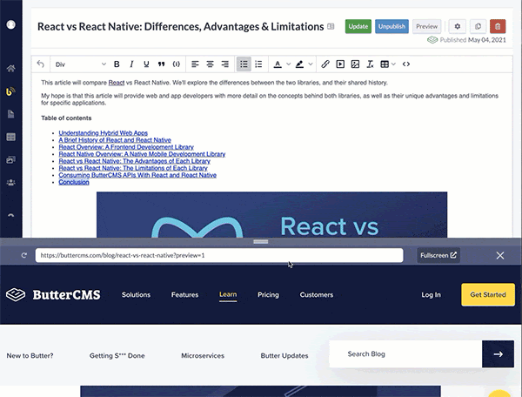The width and height of the screenshot is (522, 397).
Task: Toggle the numbered list
Action: pos(258,64)
